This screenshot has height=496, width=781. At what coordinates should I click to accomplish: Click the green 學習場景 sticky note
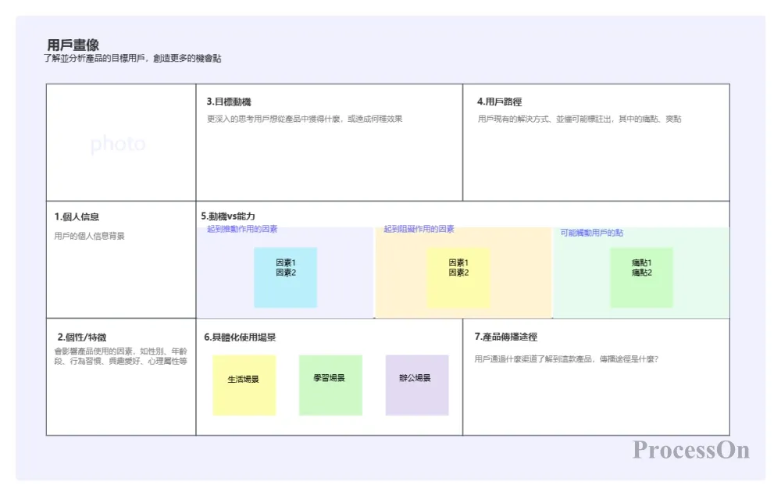[330, 385]
